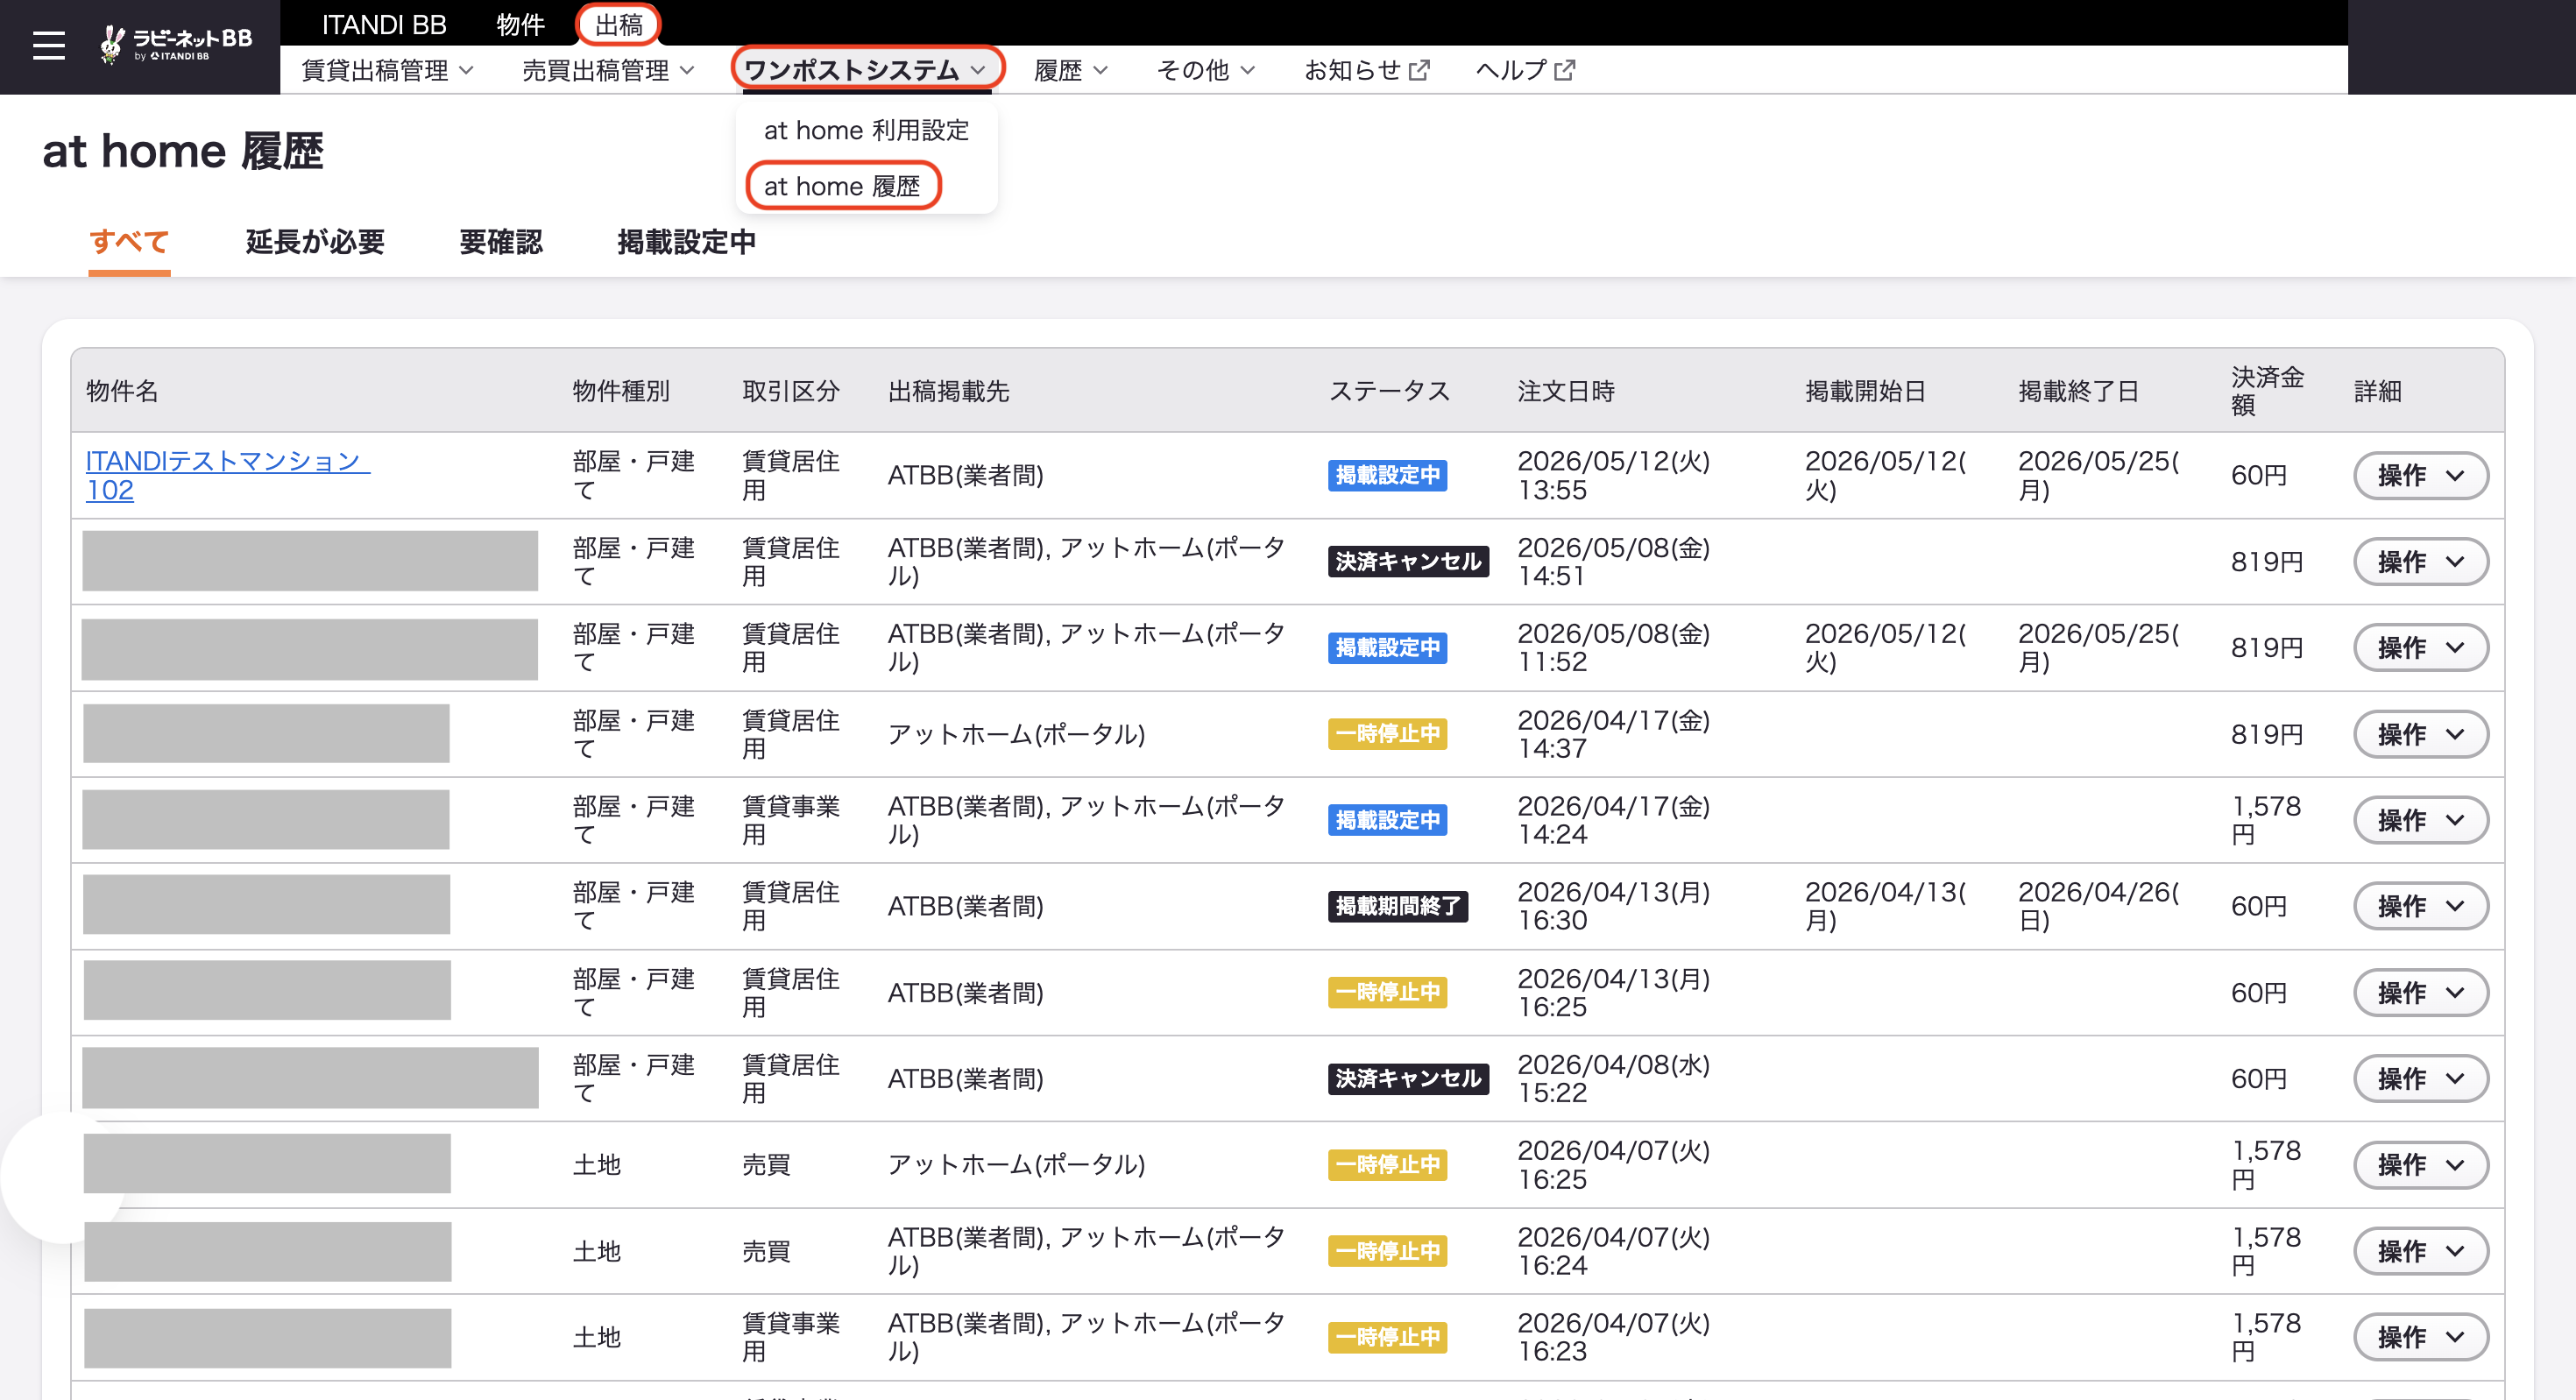The width and height of the screenshot is (2576, 1400).
Task: Expand the 賃貸出稿管理 dropdown menu
Action: click(387, 70)
